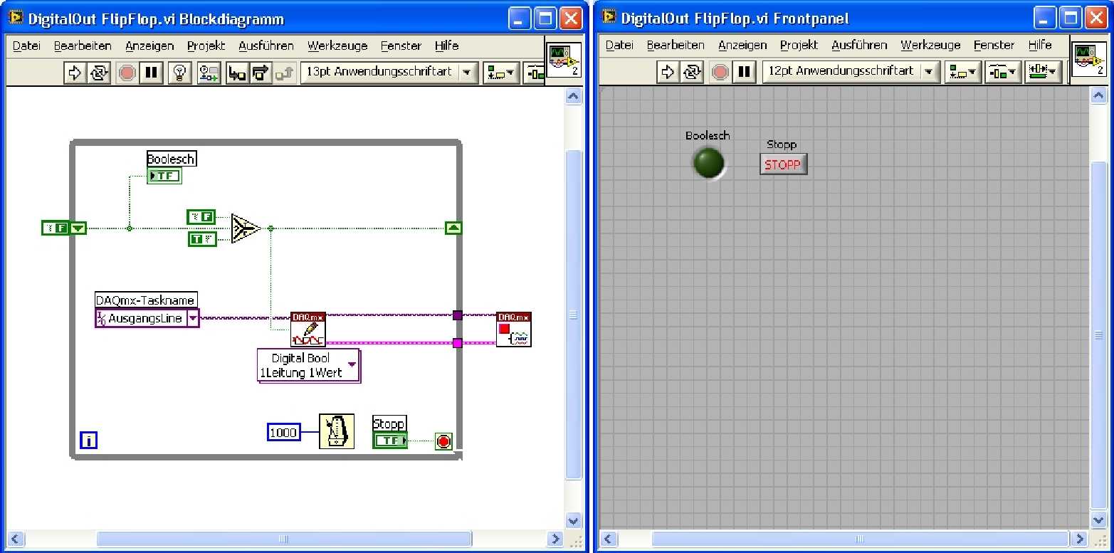The width and height of the screenshot is (1114, 553).
Task: Run the VI from the Blockdiagramm toolbar
Action: coord(74,73)
